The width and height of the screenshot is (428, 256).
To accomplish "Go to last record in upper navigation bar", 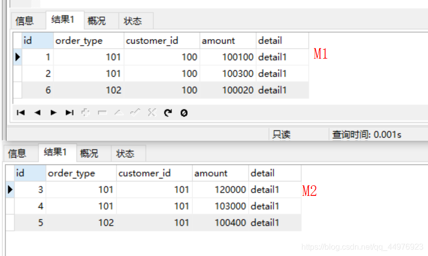I will coord(70,113).
